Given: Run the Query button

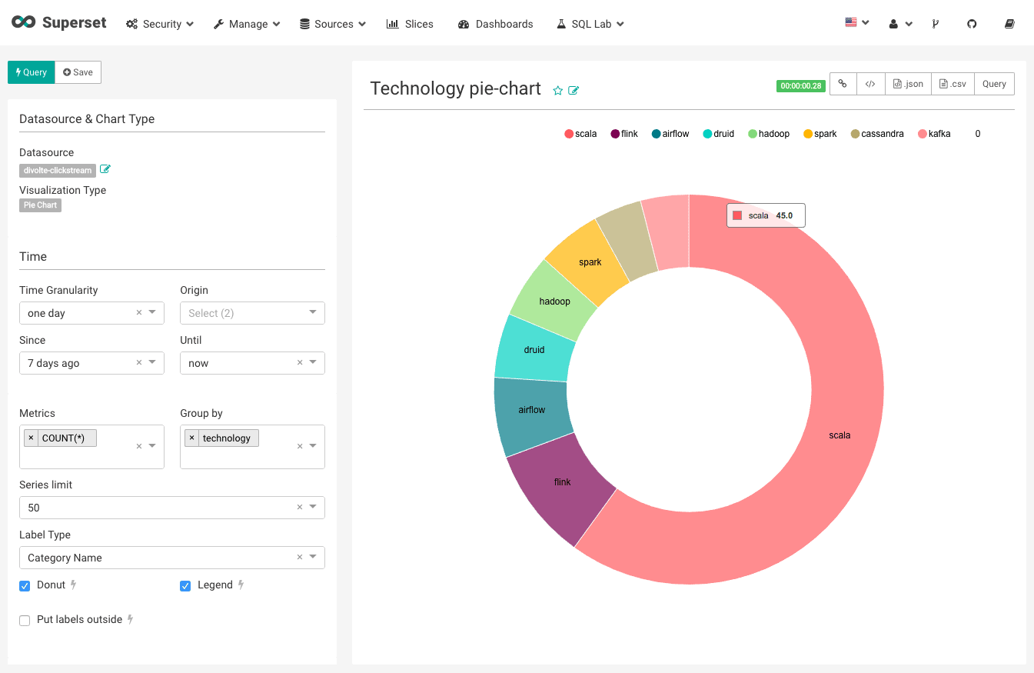Looking at the screenshot, I should (x=32, y=72).
